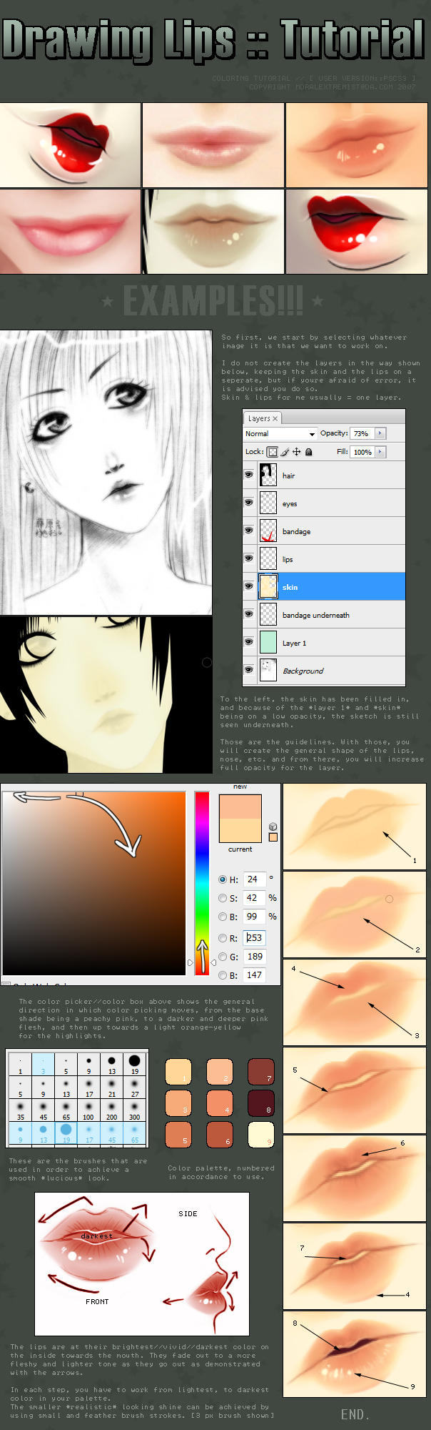Hide the hair layer

tap(249, 475)
